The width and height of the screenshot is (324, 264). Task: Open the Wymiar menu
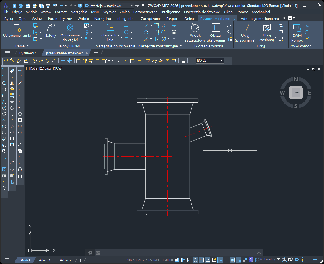(x=110, y=12)
